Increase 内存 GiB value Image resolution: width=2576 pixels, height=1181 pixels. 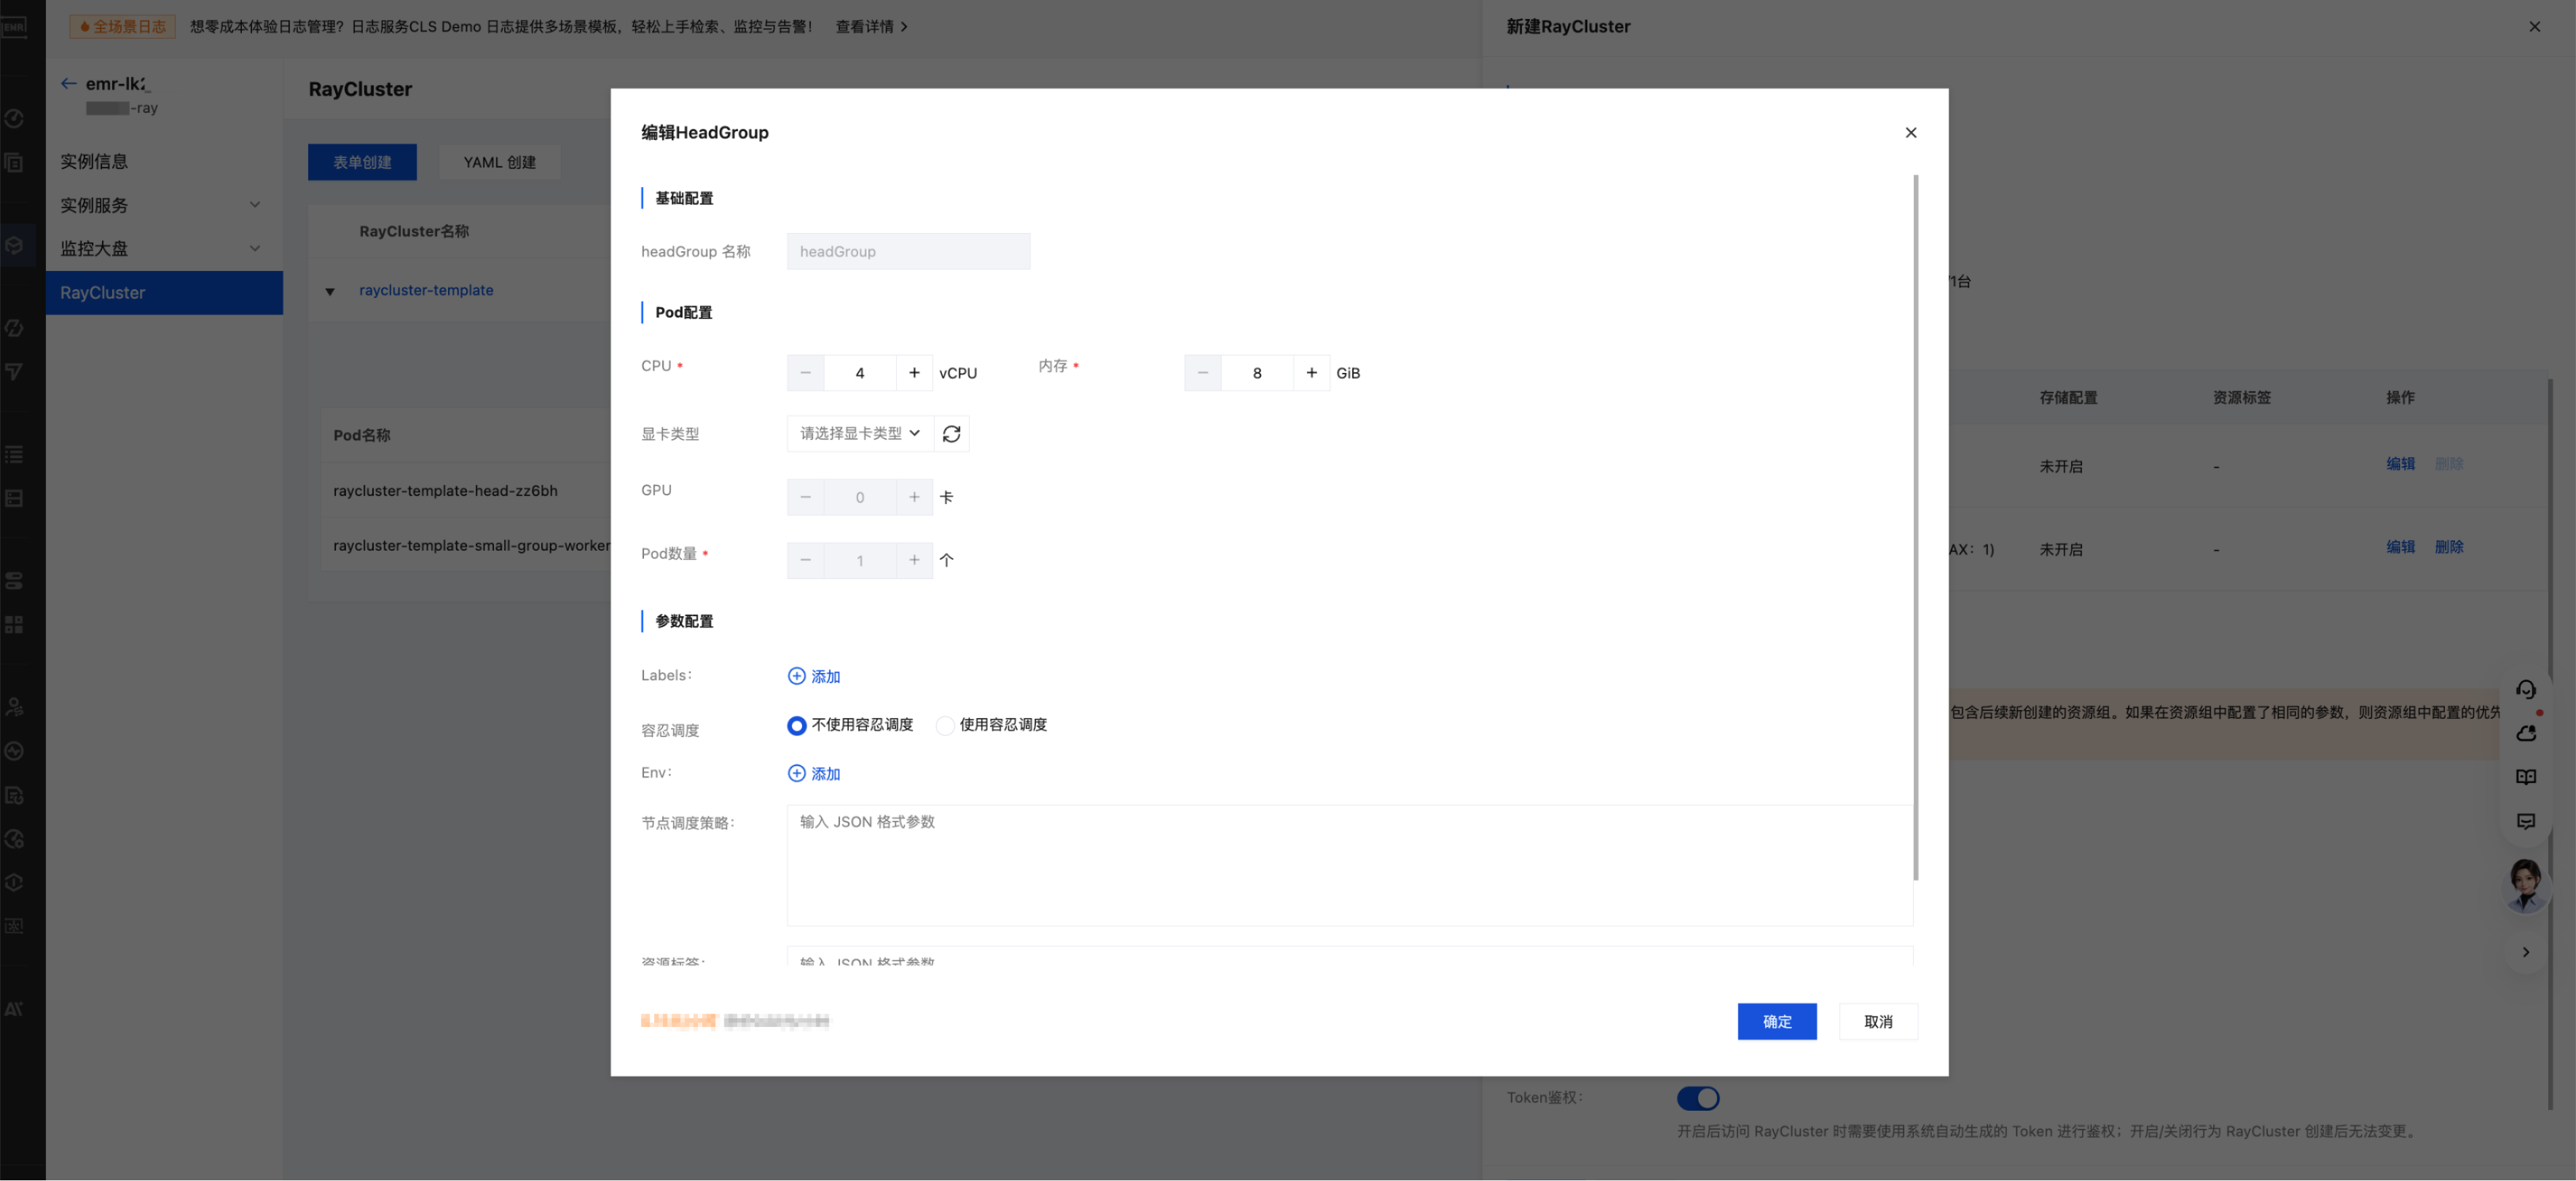coord(1311,373)
